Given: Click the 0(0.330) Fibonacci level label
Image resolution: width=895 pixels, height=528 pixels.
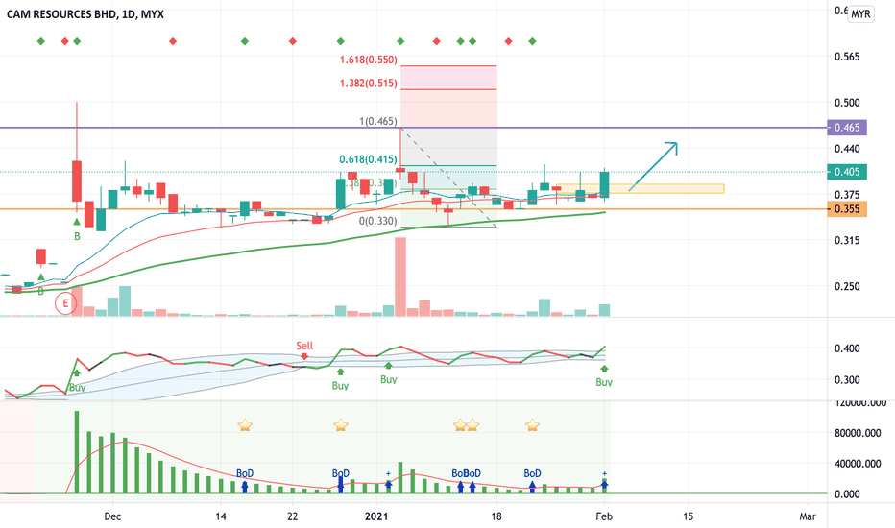Looking at the screenshot, I should pyautogui.click(x=377, y=221).
